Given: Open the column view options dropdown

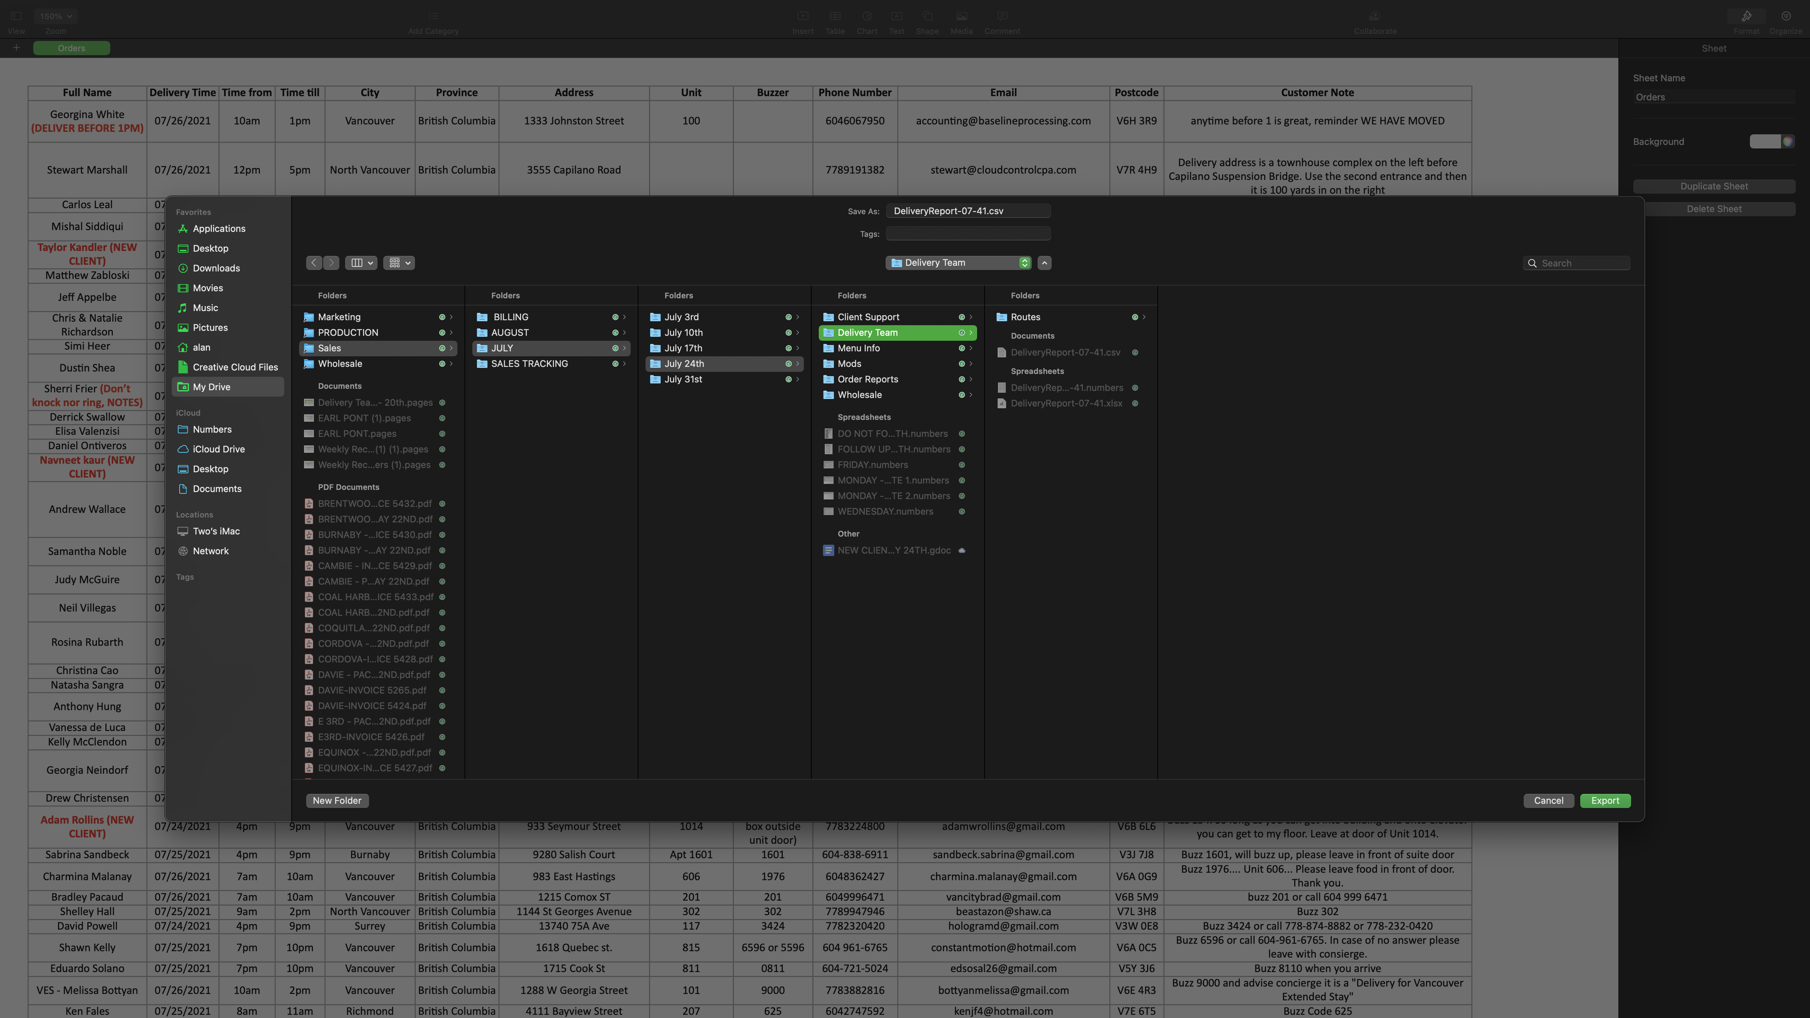Looking at the screenshot, I should coord(362,263).
